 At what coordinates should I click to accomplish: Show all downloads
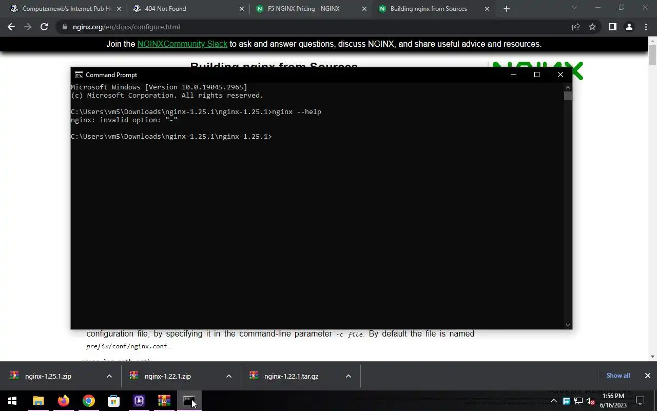(618, 376)
